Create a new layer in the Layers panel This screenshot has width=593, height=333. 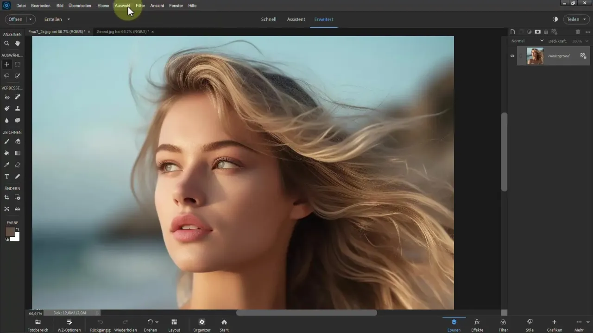[x=513, y=32]
